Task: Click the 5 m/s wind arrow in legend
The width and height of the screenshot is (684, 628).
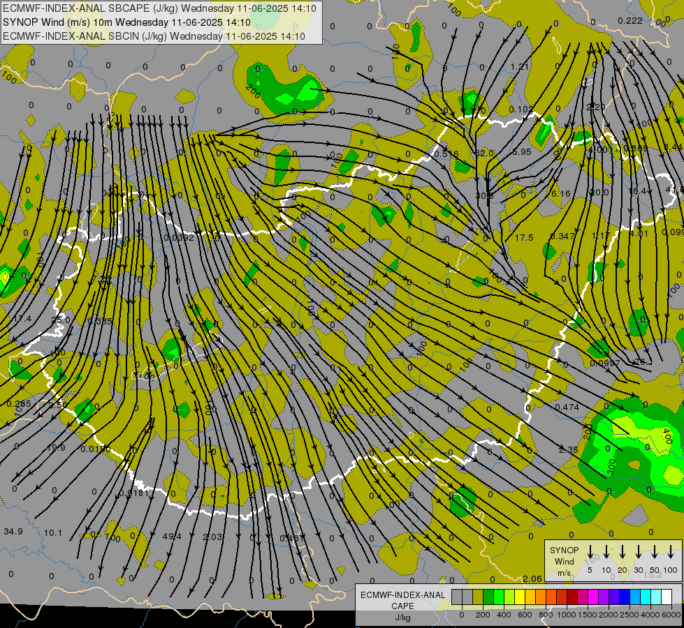Action: pos(590,551)
